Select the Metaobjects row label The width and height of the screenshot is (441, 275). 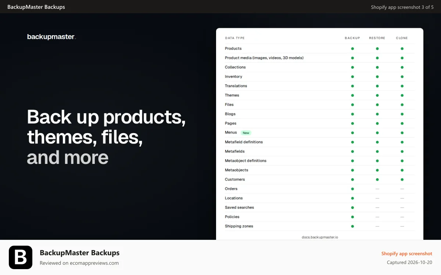(237, 170)
